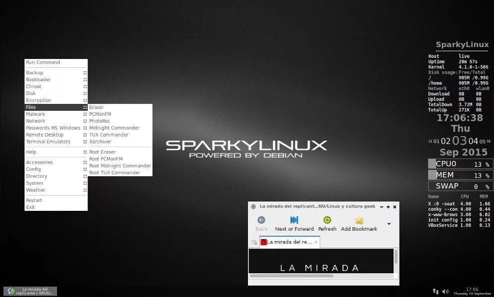Select the highlighted Files menu entry

[56, 107]
